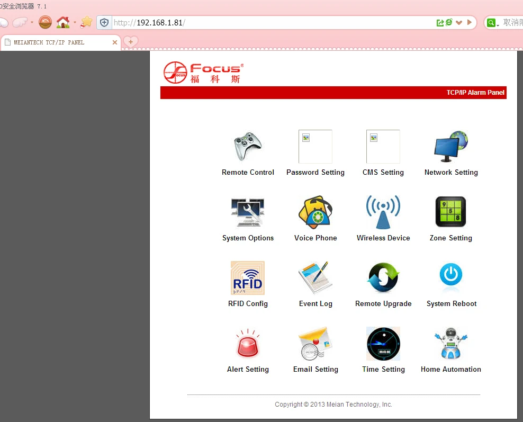Click the CMS Setting text link
This screenshot has width=523, height=422.
point(383,173)
